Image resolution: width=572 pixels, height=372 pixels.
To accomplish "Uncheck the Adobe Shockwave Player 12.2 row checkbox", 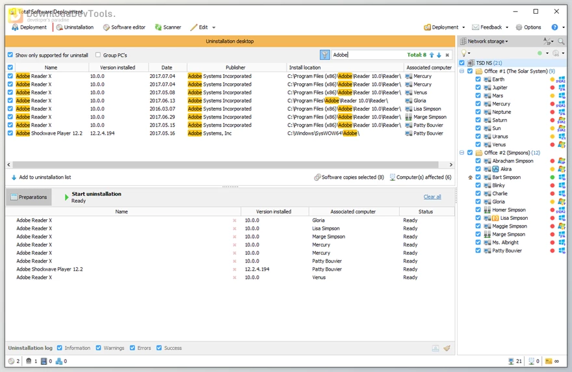I will tap(10, 133).
